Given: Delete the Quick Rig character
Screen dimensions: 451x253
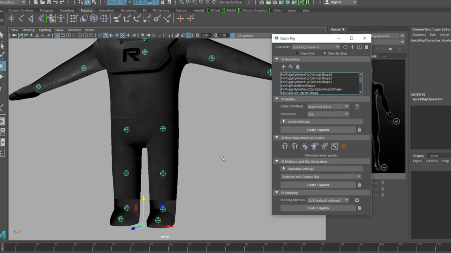Looking at the screenshot, I should [367, 47].
